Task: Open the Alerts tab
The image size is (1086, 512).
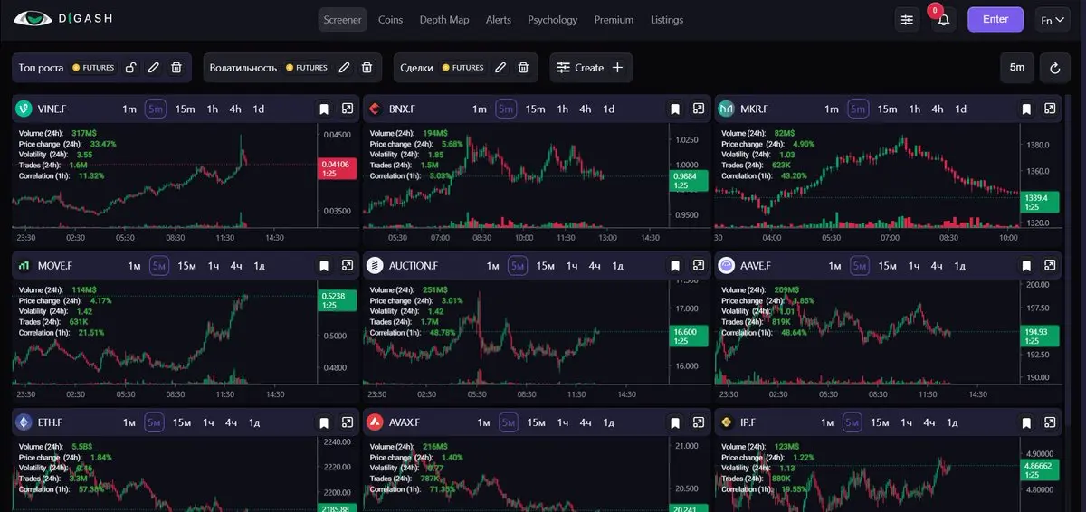Action: pos(499,20)
